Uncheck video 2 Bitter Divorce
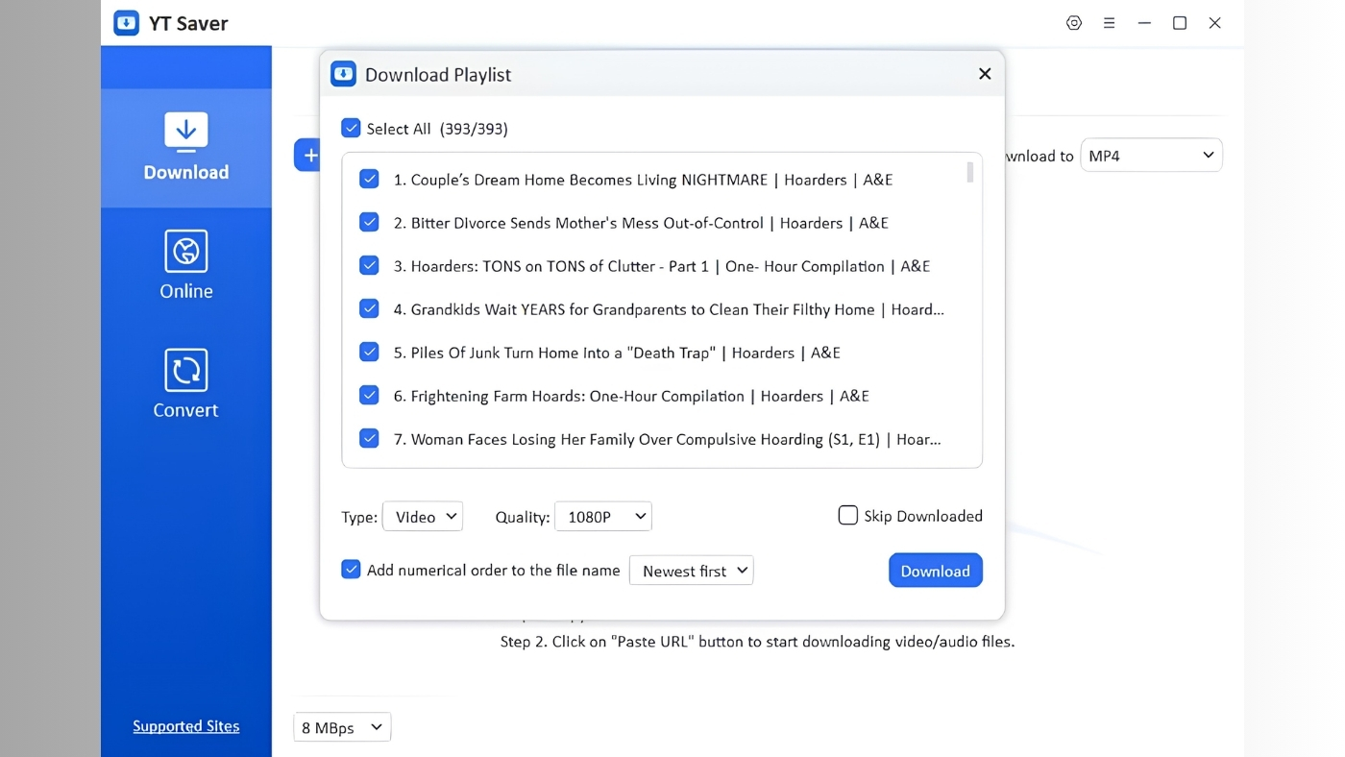The image size is (1345, 757). (369, 222)
